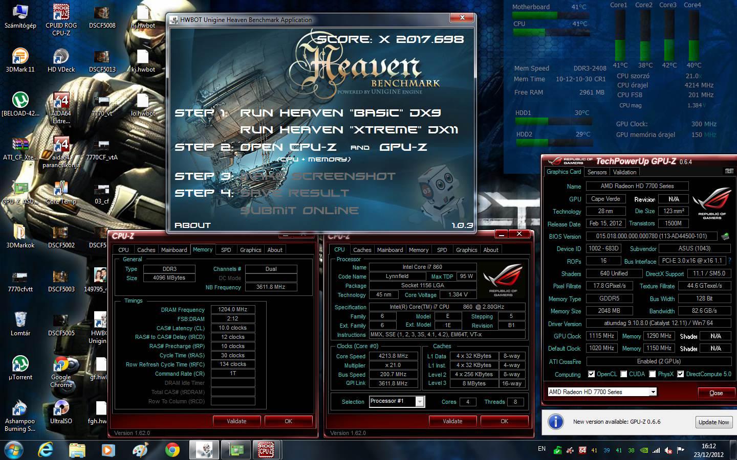Click the BIOS Version value in GPU-Z
The height and width of the screenshot is (460, 737).
[x=652, y=236]
